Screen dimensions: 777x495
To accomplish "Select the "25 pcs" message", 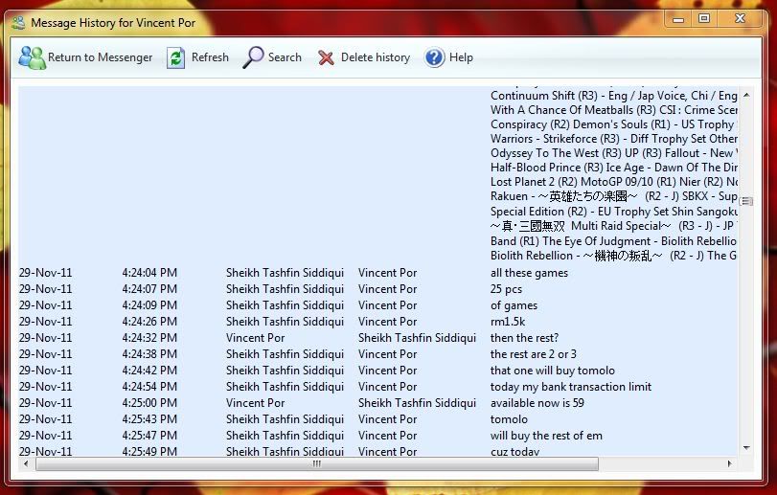I will click(506, 289).
